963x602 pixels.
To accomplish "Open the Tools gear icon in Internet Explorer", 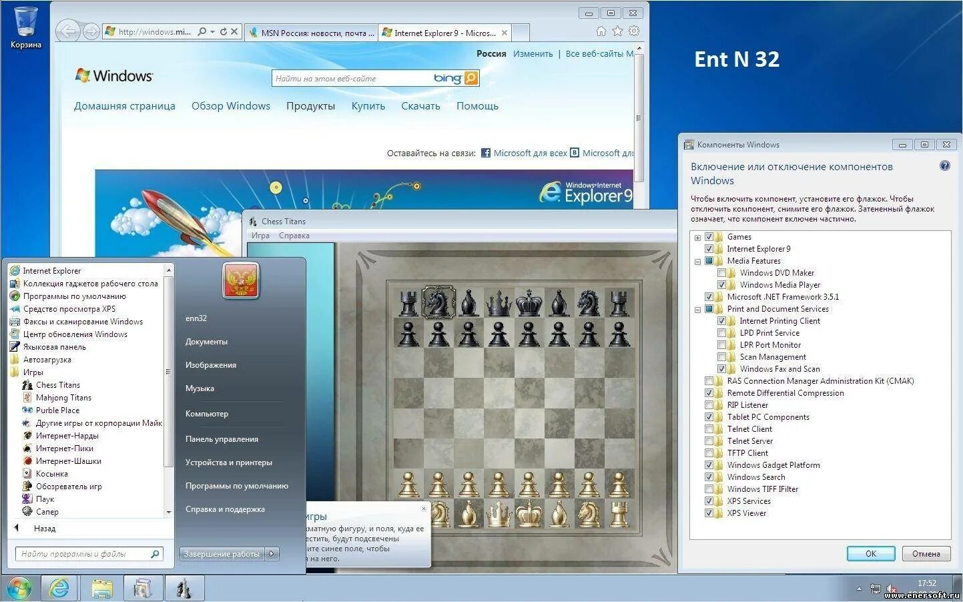I will (633, 30).
